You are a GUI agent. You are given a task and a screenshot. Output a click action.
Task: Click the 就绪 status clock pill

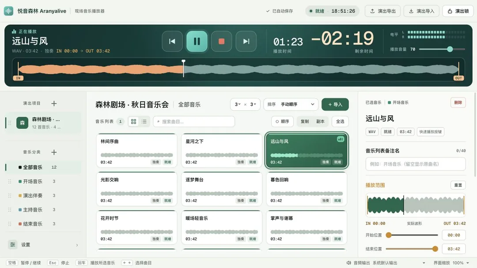[x=332, y=11]
